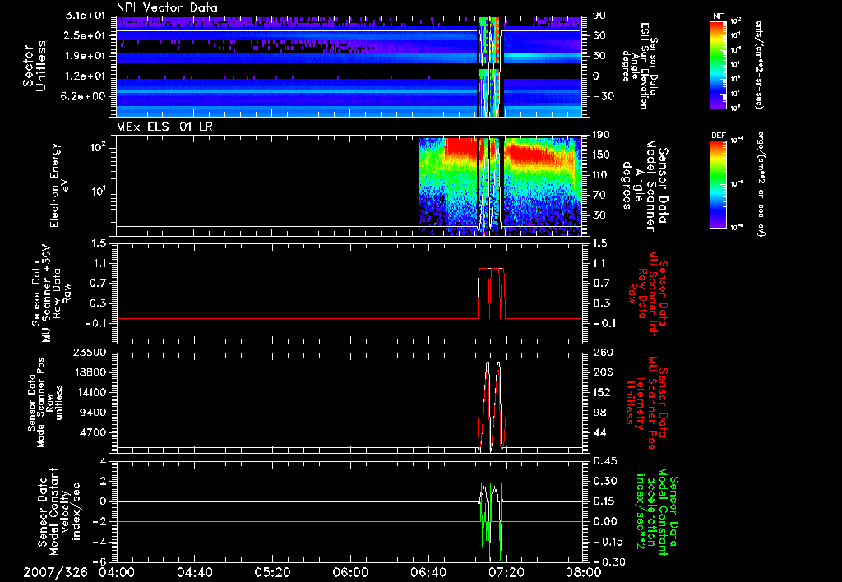
Task: Click the '150' scanner angle axis value
Action: pos(601,155)
